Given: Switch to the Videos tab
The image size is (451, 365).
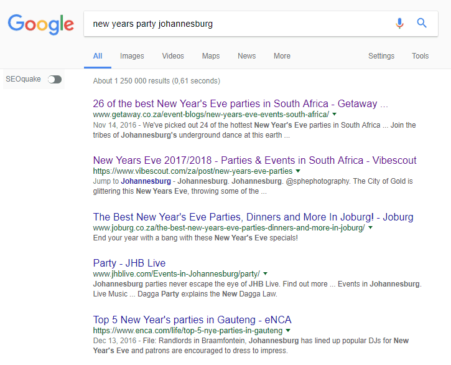Looking at the screenshot, I should [x=173, y=56].
